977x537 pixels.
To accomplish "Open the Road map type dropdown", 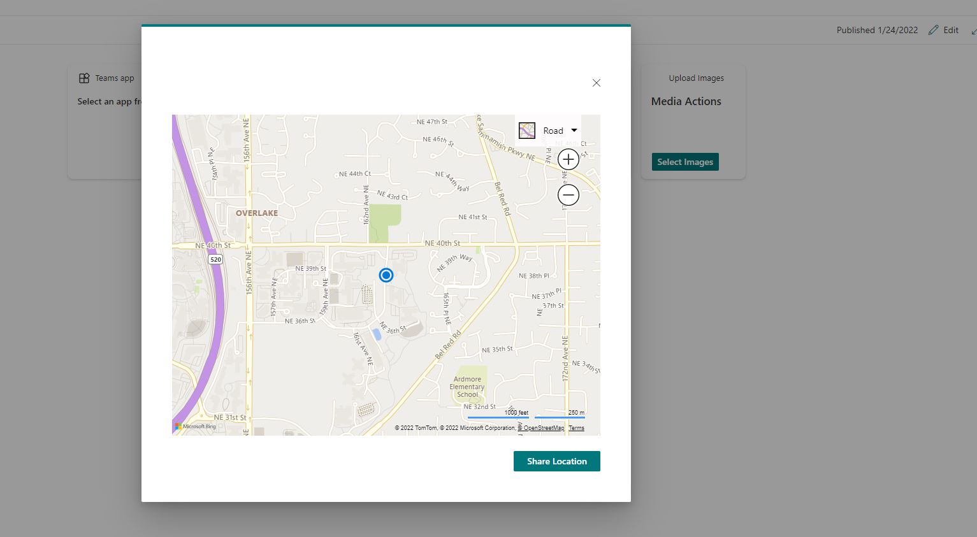I will (x=553, y=130).
